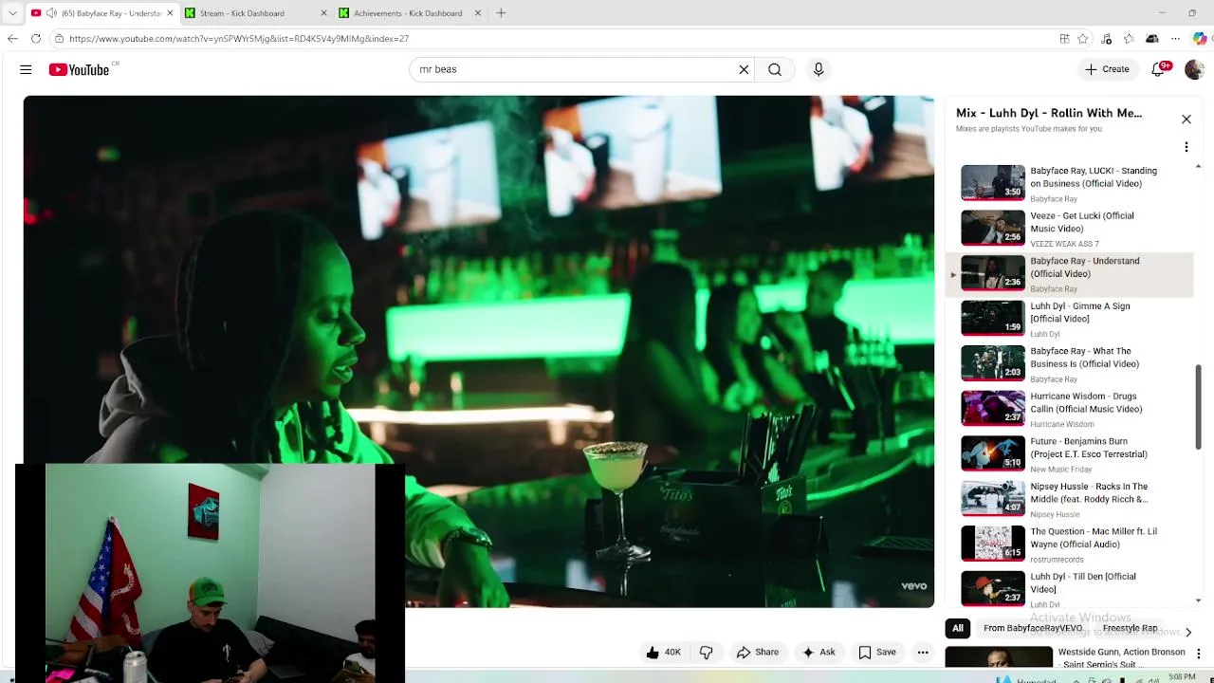Image resolution: width=1214 pixels, height=683 pixels.
Task: Reload the page
Action: [x=35, y=39]
